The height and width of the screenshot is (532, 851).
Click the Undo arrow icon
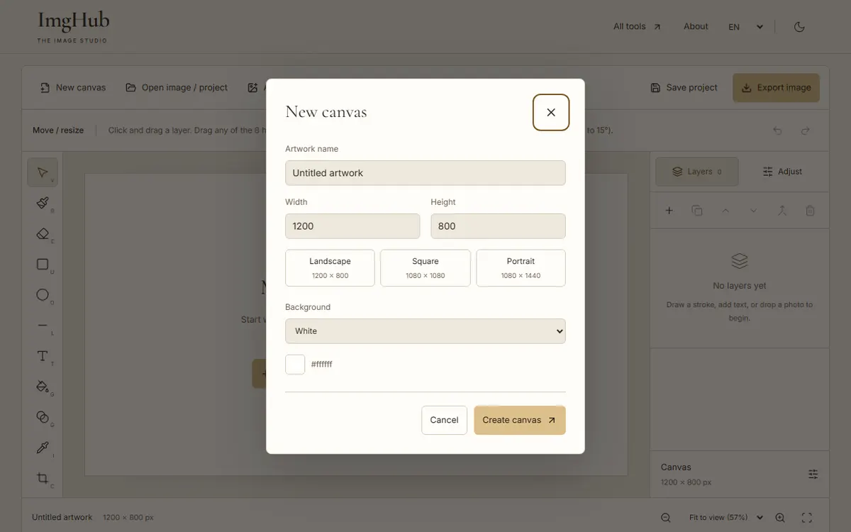point(777,131)
